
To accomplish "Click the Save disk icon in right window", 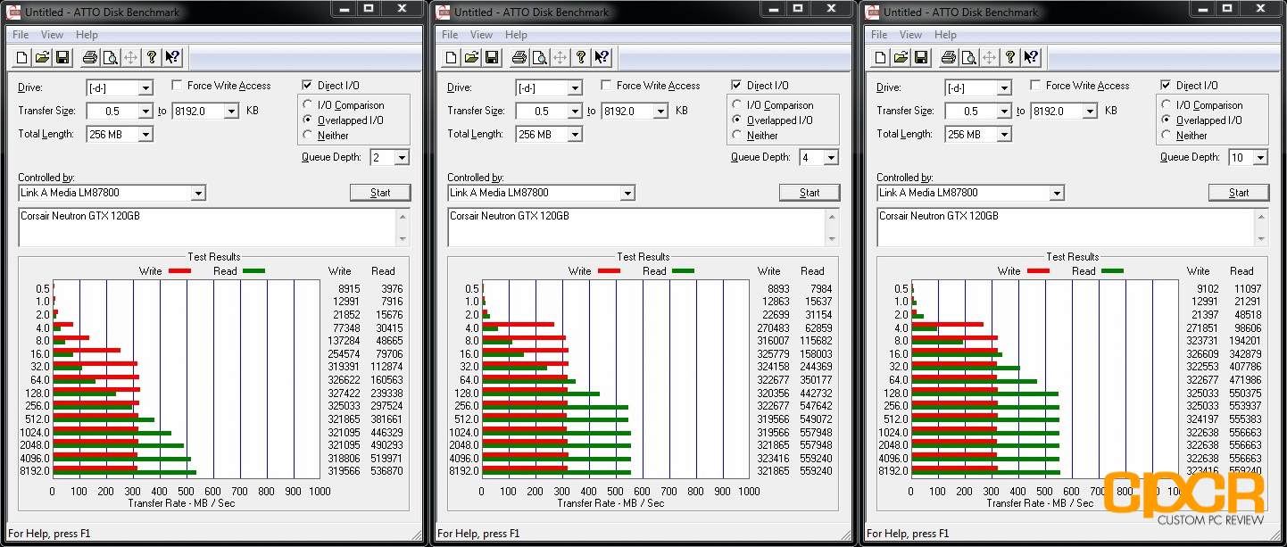I will pyautogui.click(x=920, y=58).
